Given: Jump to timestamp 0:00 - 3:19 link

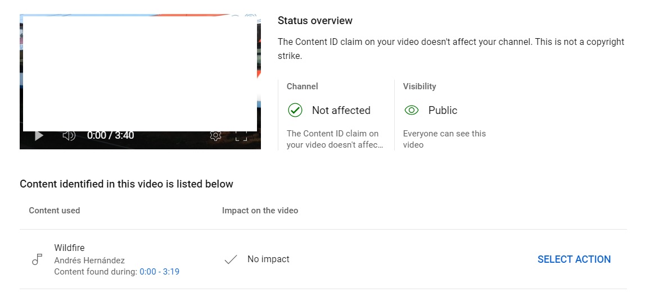Looking at the screenshot, I should tap(160, 272).
